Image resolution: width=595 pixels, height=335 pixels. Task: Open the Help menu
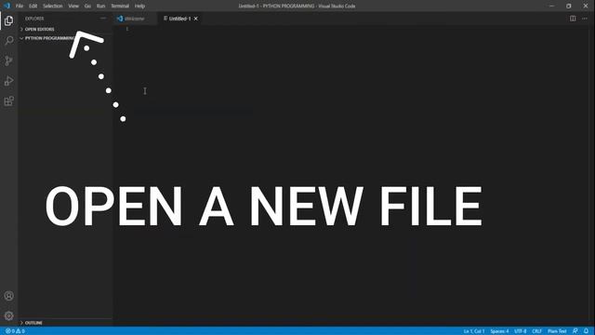139,7
